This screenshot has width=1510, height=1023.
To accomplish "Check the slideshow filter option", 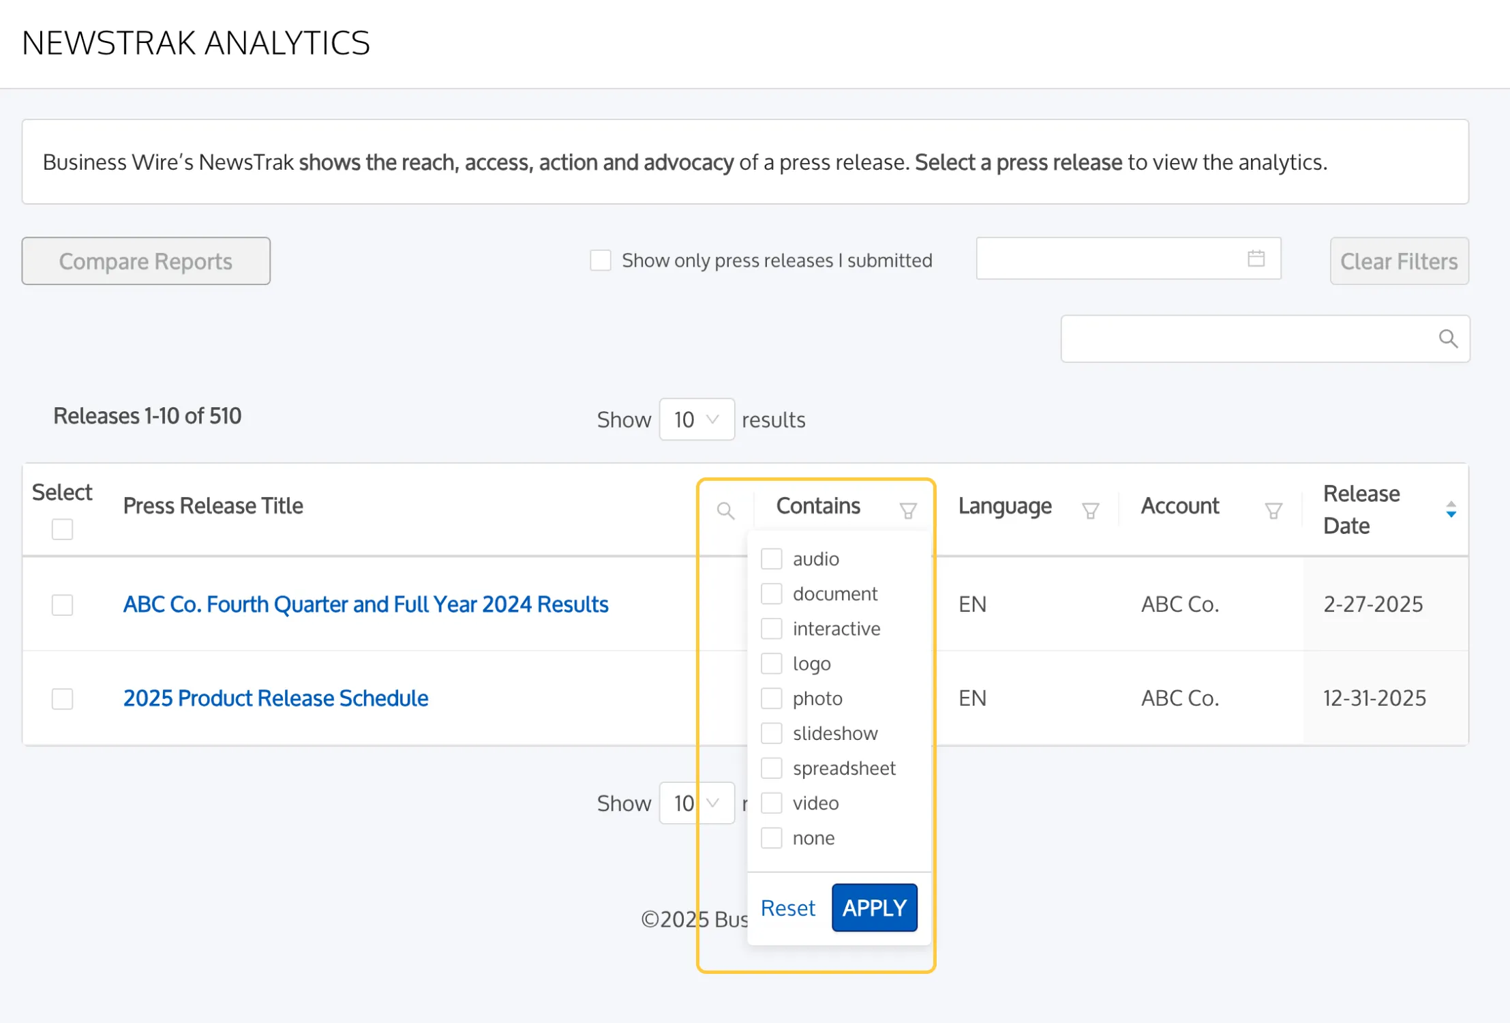I will (x=771, y=733).
